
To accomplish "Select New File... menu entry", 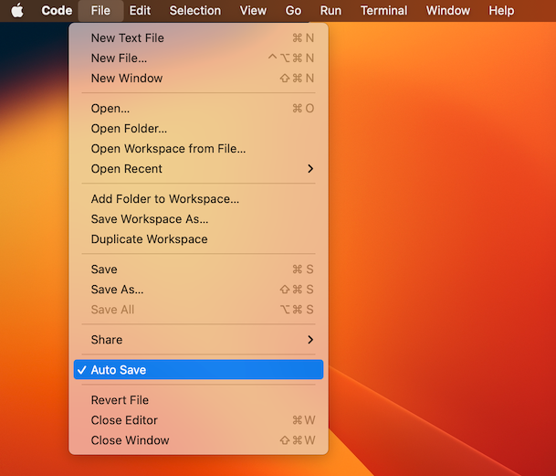I will [119, 58].
